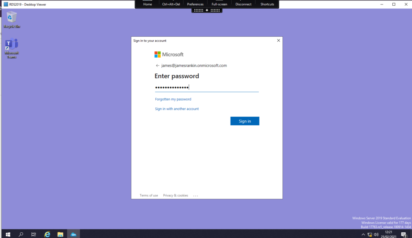Image resolution: width=412 pixels, height=238 pixels.
Task: Open the Action Center notifications icon
Action: pyautogui.click(x=404, y=234)
